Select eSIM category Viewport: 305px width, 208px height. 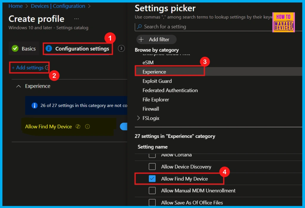tap(148, 62)
